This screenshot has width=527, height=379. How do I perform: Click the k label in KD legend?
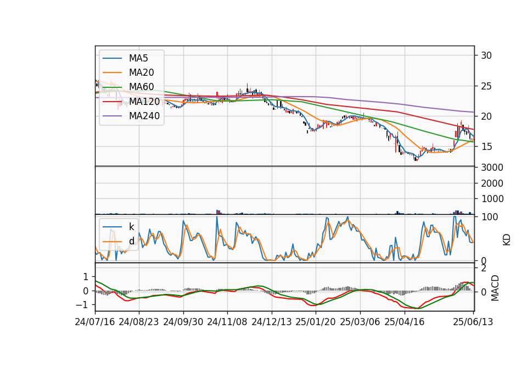click(x=131, y=227)
